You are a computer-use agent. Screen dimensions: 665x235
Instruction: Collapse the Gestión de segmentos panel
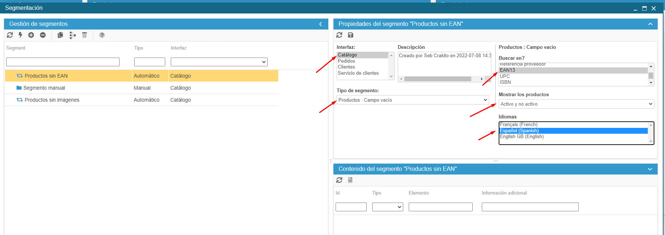[x=321, y=24]
